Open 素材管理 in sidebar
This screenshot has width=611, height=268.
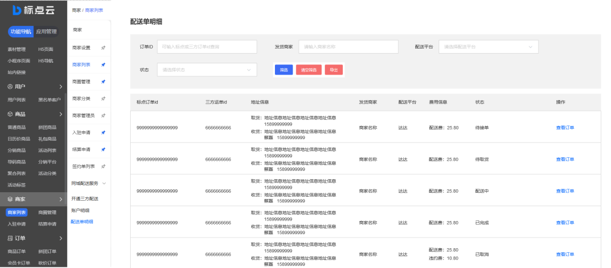[16, 49]
